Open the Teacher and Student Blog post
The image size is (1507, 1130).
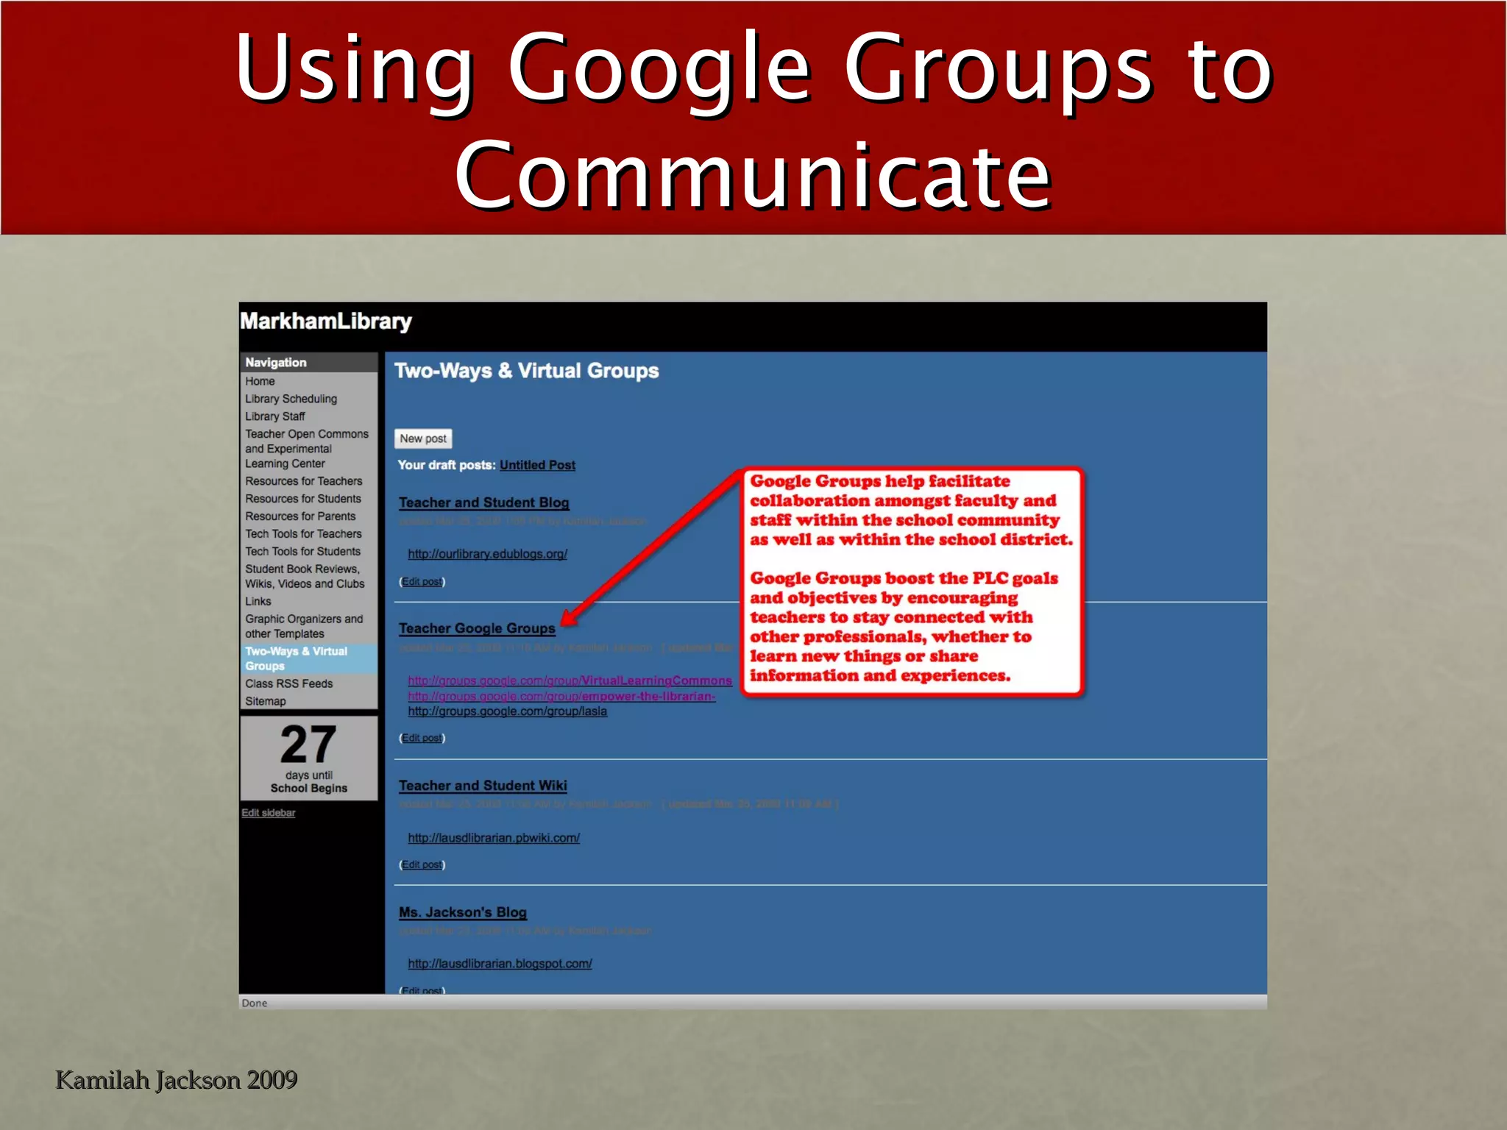tap(483, 502)
